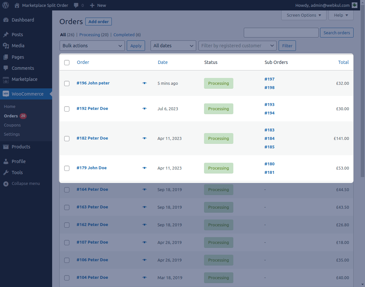Open the Bulk actions dropdown

[92, 46]
